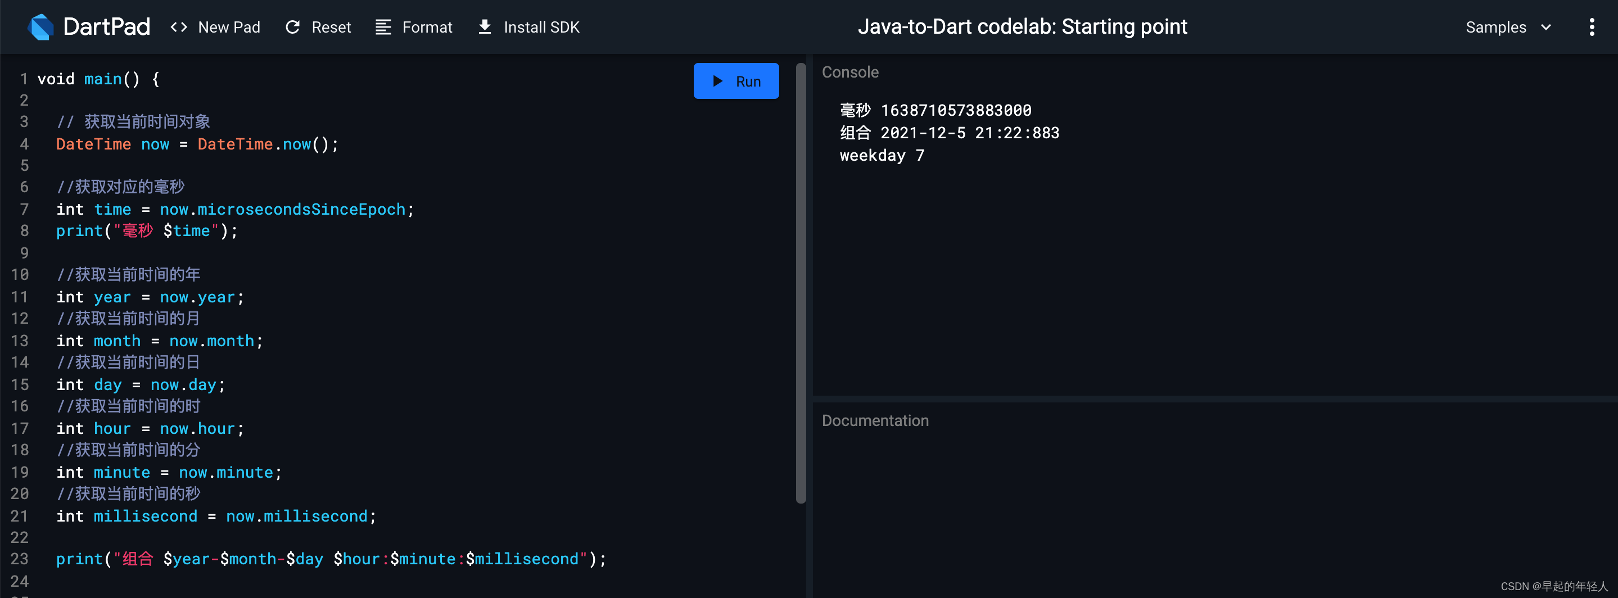The height and width of the screenshot is (598, 1618).
Task: Open the three-dot overflow menu
Action: pyautogui.click(x=1591, y=27)
